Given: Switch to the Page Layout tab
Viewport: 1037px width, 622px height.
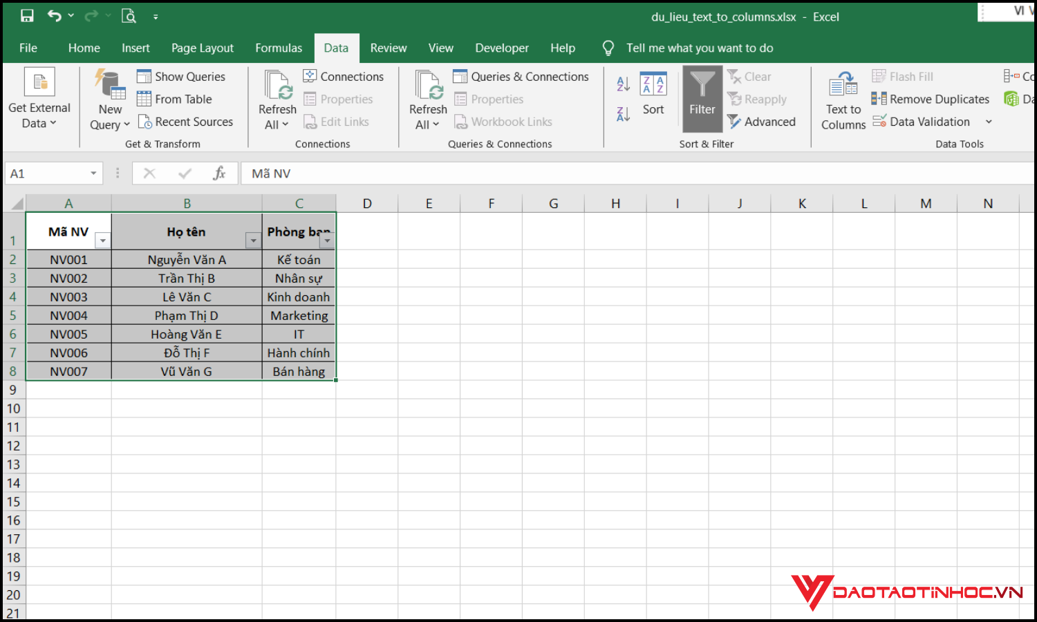Looking at the screenshot, I should pos(203,48).
